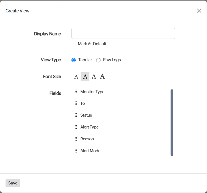The width and height of the screenshot is (207, 193).
Task: Select the second, highlighted font size A
Action: 85,77
